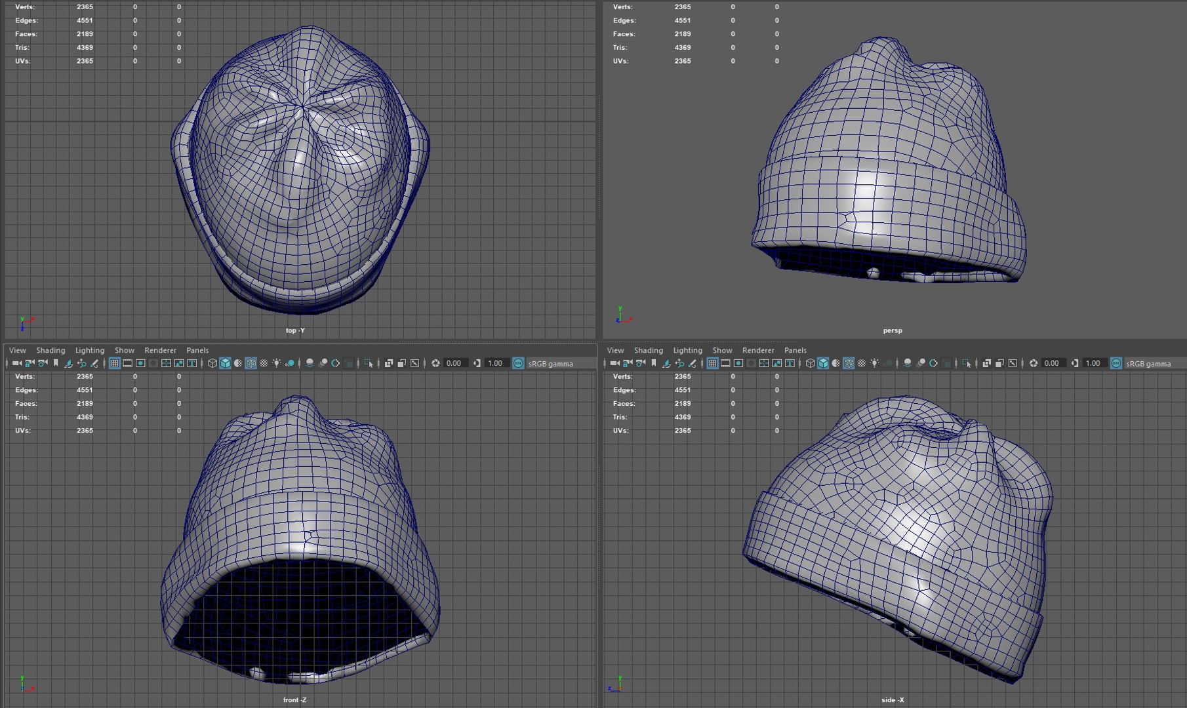Toggle Wireframe on Shaded in front -Z panel
1187x708 pixels.
[x=251, y=363]
